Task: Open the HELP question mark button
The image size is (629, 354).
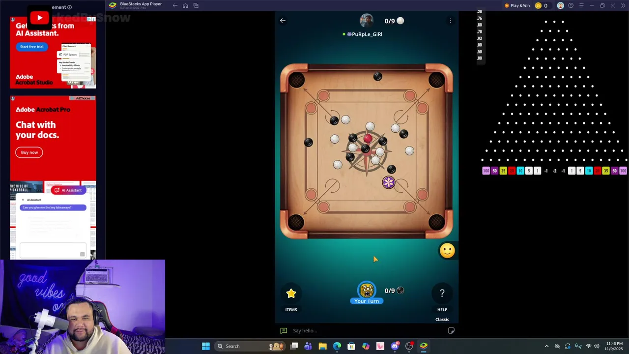Action: click(442, 294)
